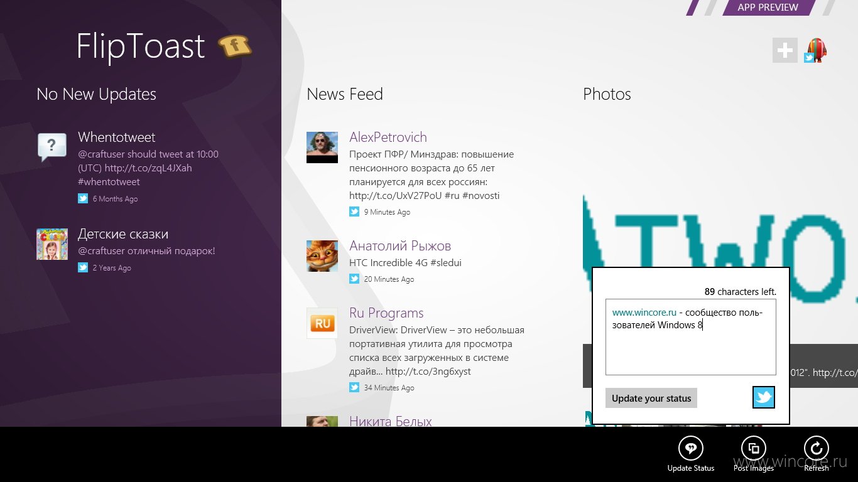Click the APP PREVIEW banner
The height and width of the screenshot is (482, 858).
click(768, 8)
